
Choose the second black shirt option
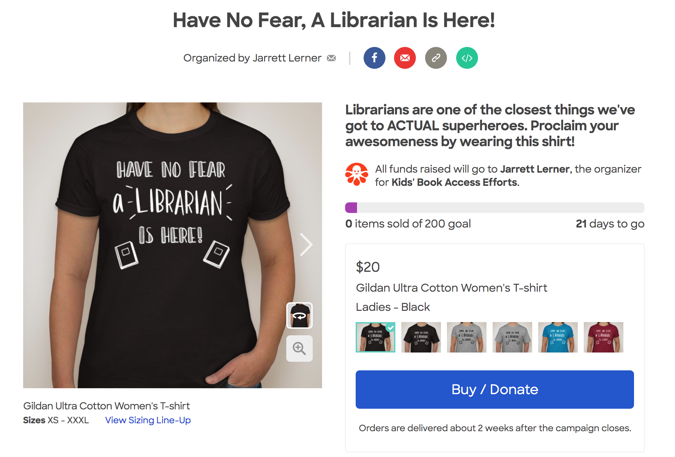click(x=421, y=337)
